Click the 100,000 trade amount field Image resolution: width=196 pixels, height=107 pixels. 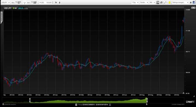click(49, 3)
